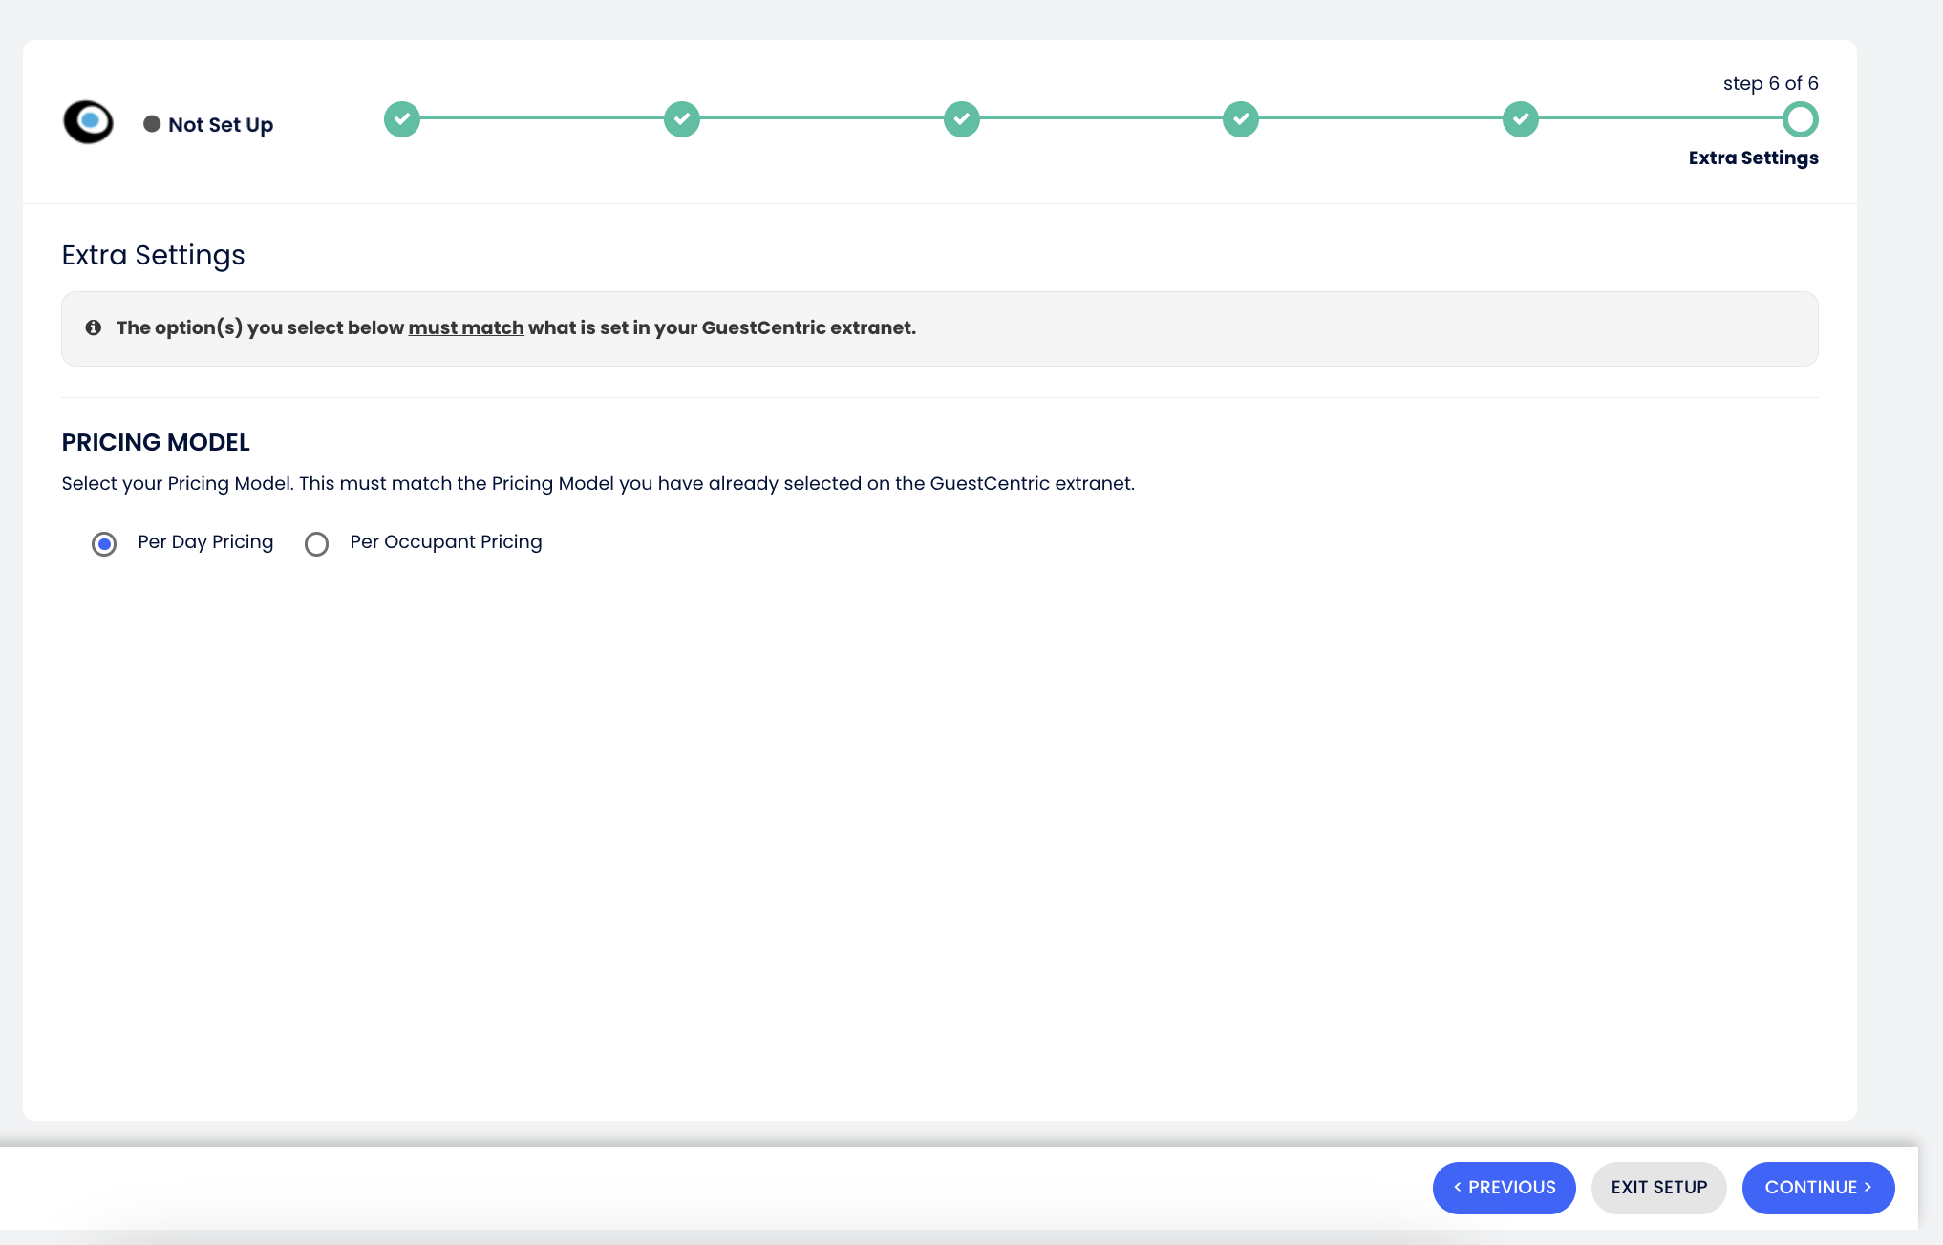1943x1245 pixels.
Task: Click the Extra Settings step label
Action: click(x=1753, y=158)
